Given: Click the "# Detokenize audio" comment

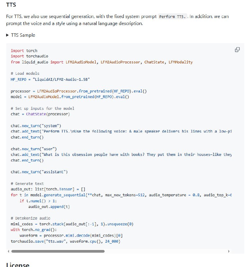Looking at the screenshot, I should 30,218.
